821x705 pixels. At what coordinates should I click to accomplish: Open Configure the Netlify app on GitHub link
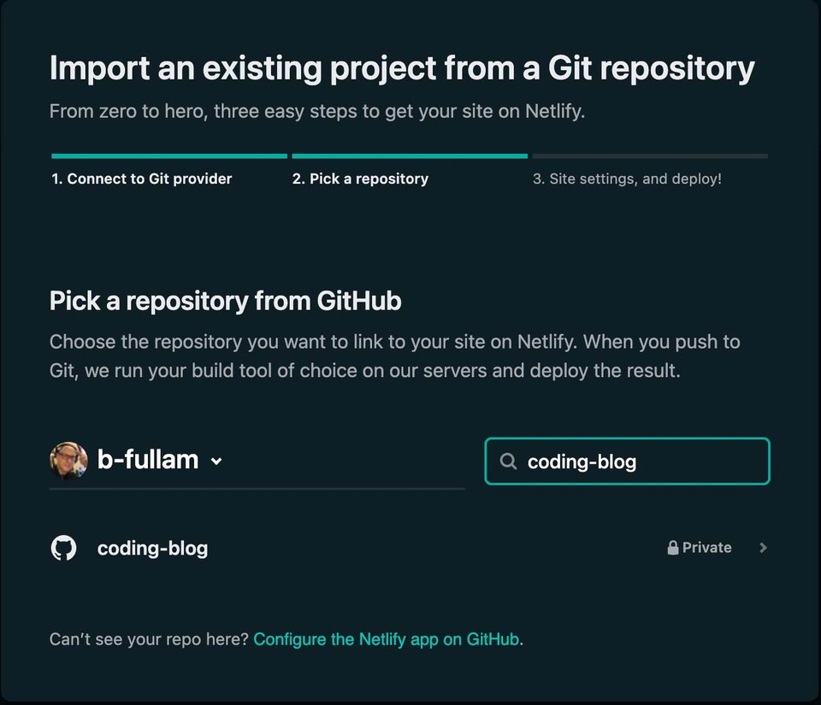point(386,638)
